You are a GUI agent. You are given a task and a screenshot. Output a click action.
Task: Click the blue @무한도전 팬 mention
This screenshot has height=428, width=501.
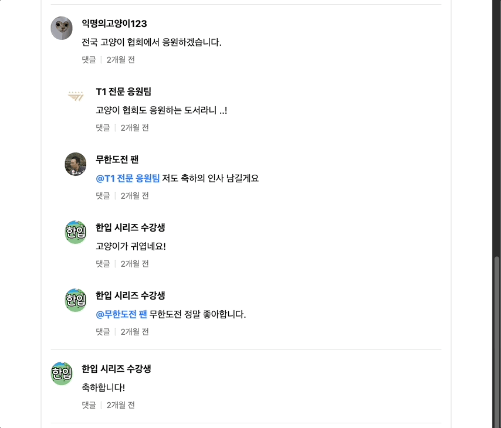[121, 314]
